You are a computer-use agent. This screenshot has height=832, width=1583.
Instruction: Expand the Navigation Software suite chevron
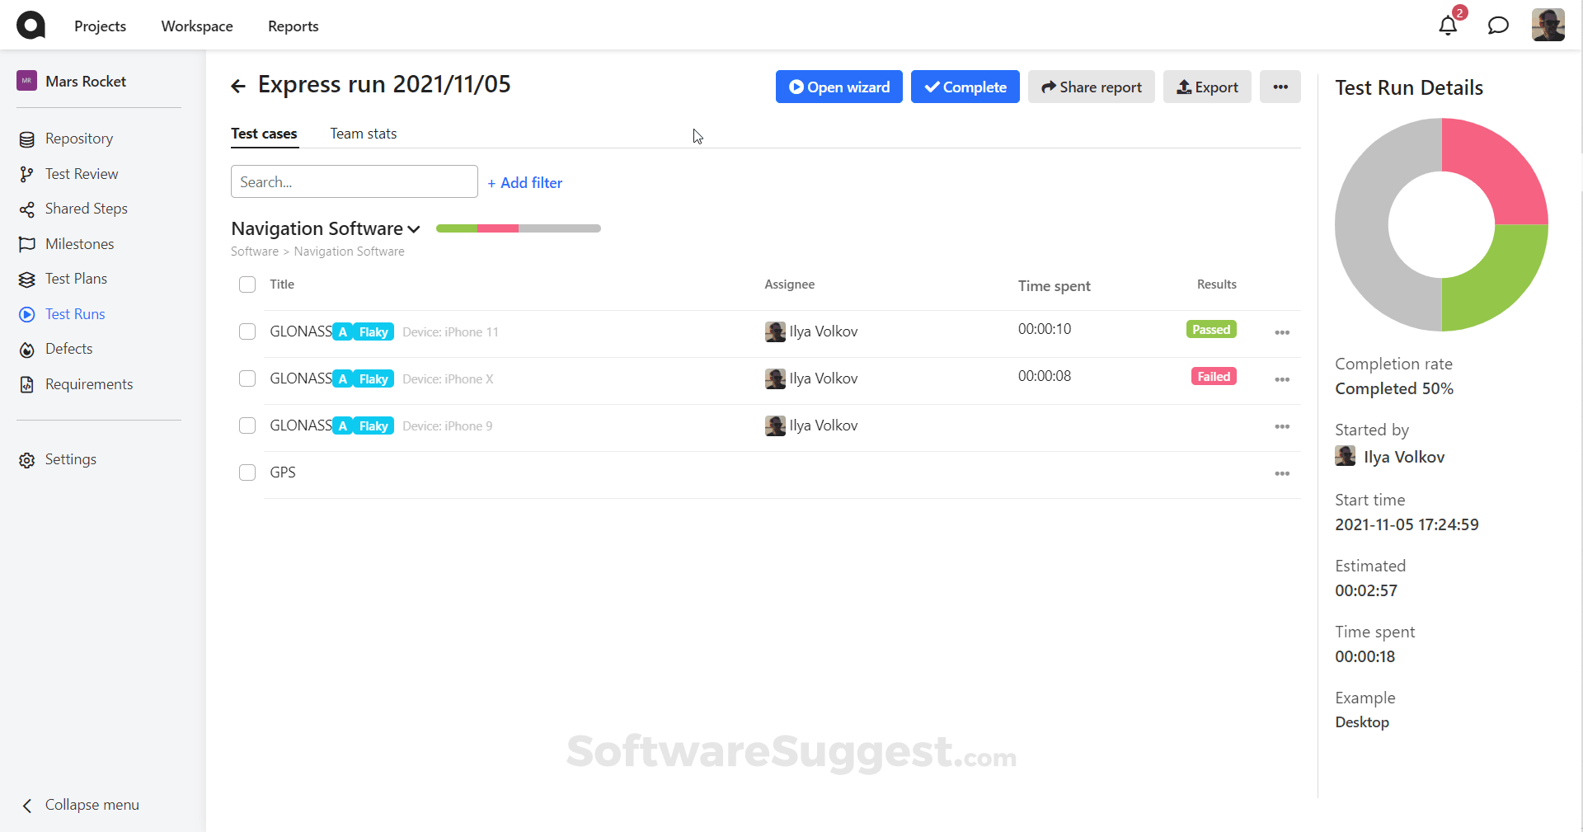coord(415,228)
